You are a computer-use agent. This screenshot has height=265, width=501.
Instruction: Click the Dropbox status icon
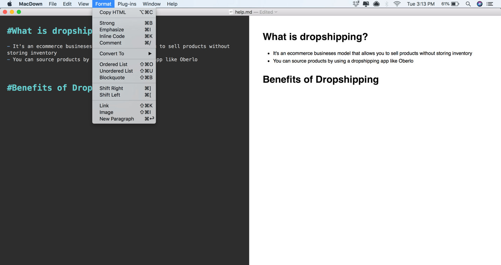pos(356,4)
